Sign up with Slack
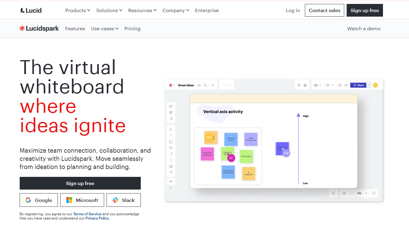Screen dimensions: 409x234 tap(124, 200)
